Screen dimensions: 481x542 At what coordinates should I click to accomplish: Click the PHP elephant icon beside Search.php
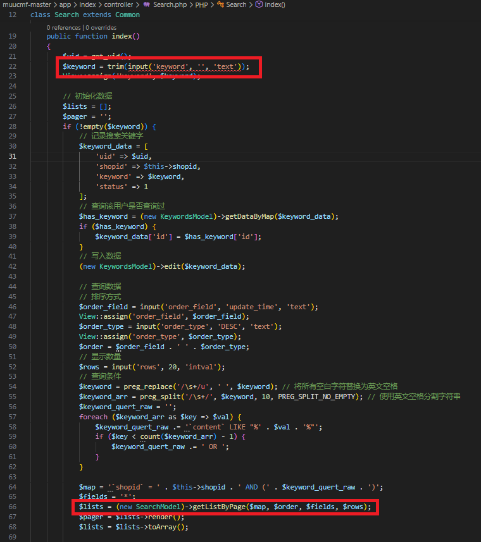click(146, 4)
